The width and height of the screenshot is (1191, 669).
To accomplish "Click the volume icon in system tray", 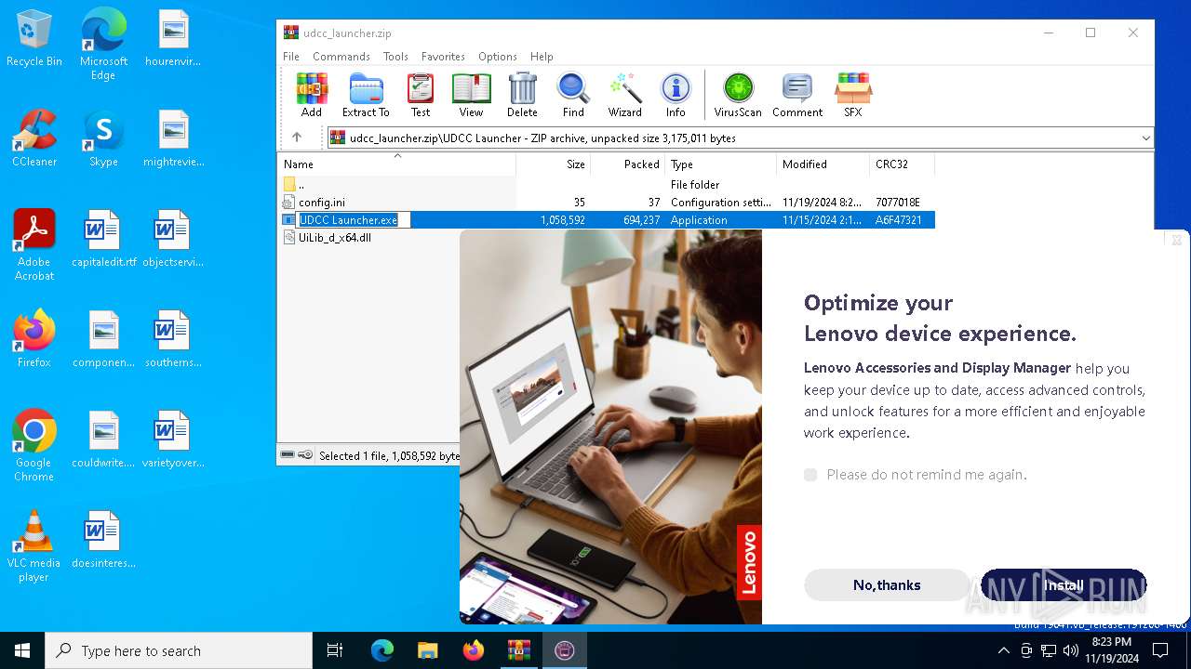I will click(1071, 650).
